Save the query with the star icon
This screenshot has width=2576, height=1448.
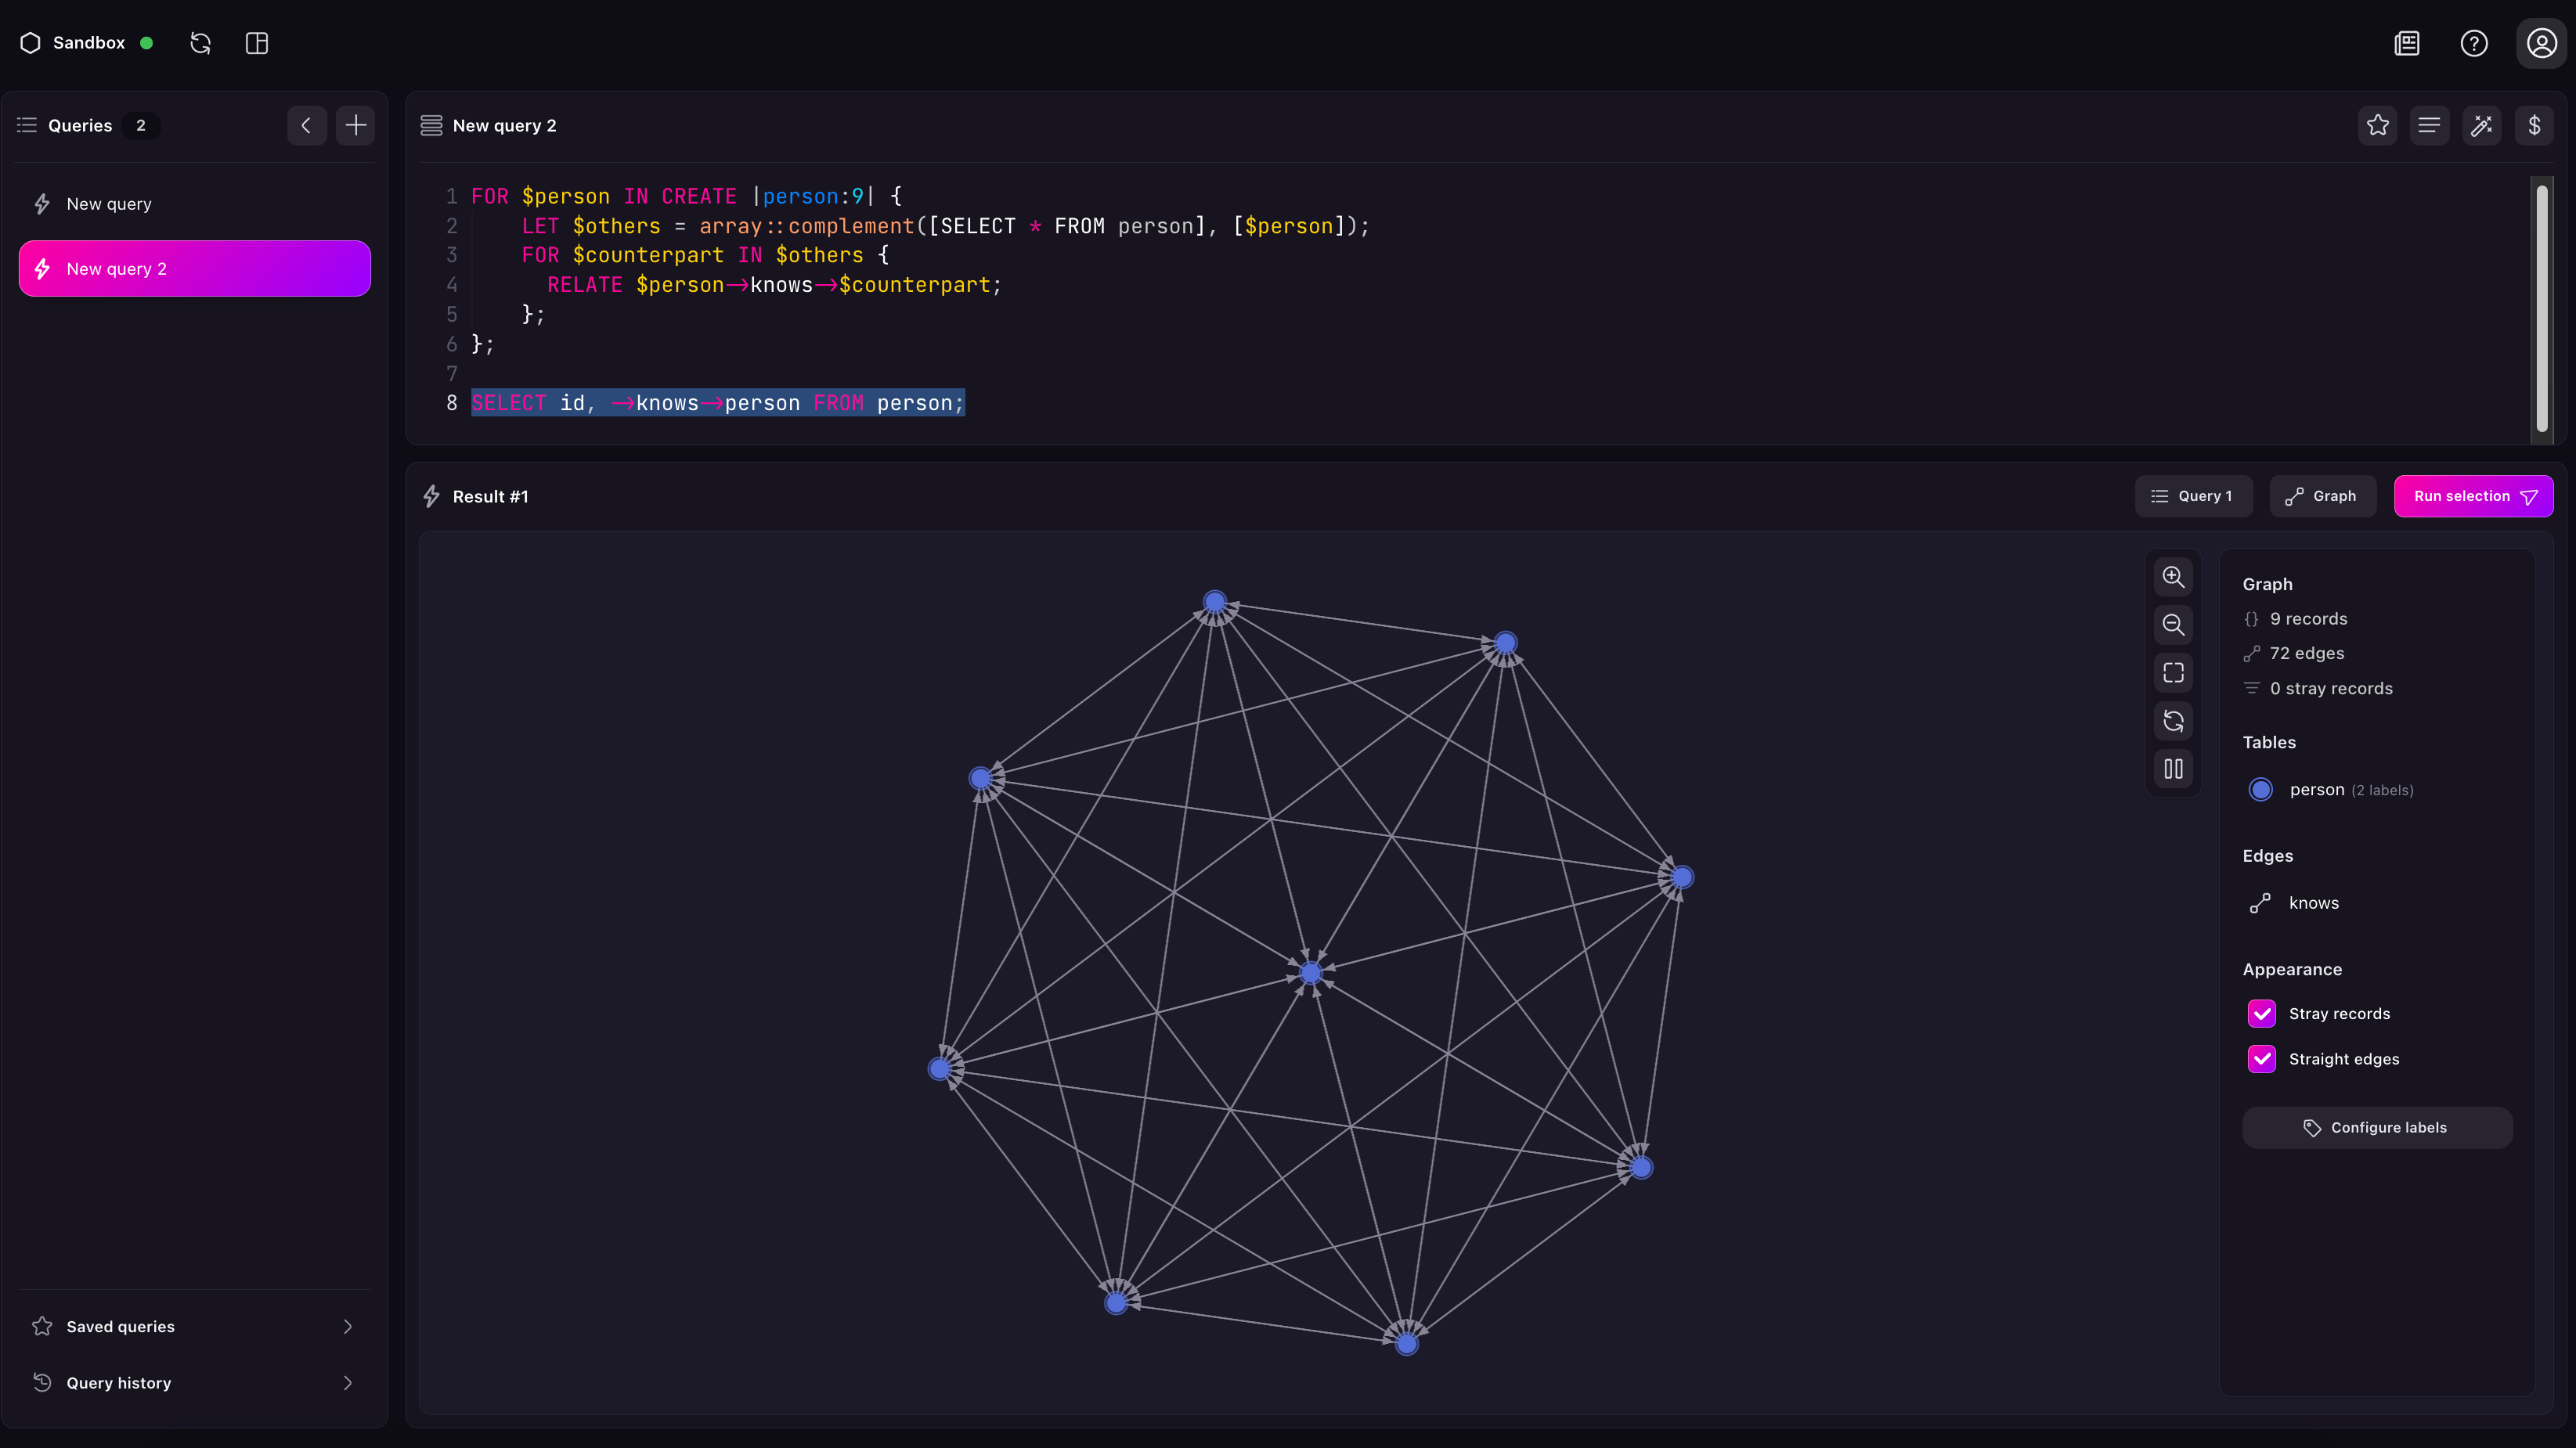pos(2378,125)
